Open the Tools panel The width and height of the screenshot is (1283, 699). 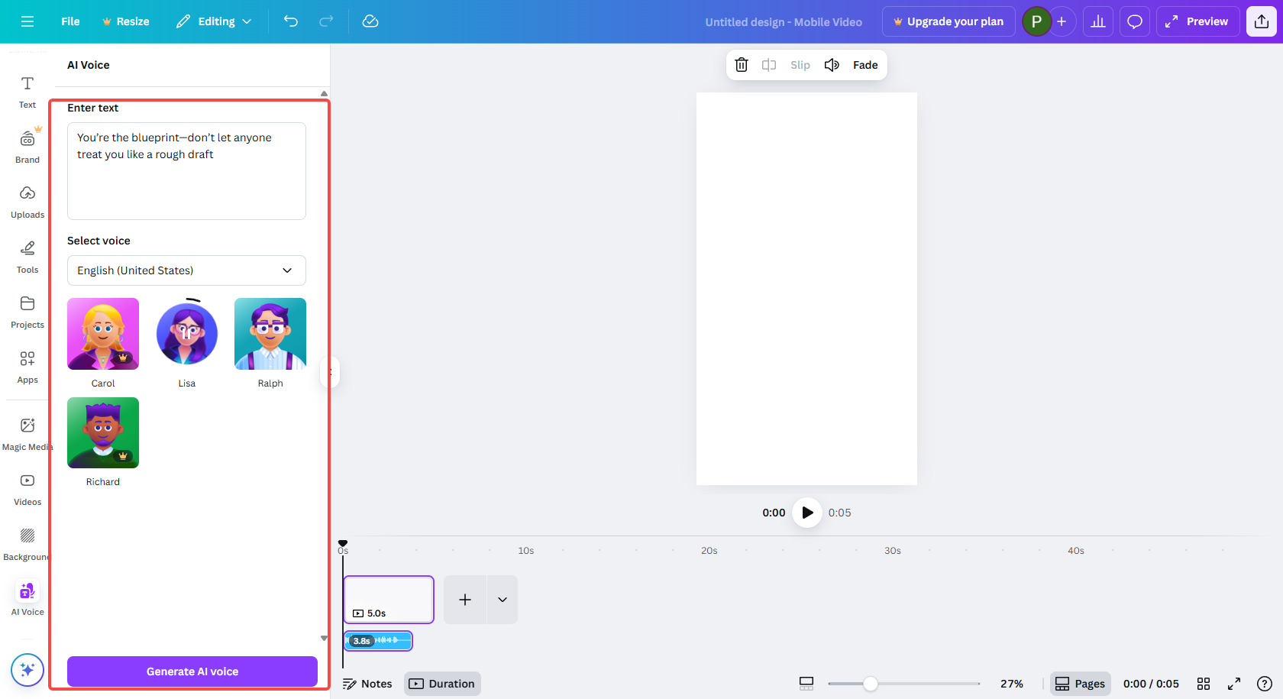coord(27,257)
